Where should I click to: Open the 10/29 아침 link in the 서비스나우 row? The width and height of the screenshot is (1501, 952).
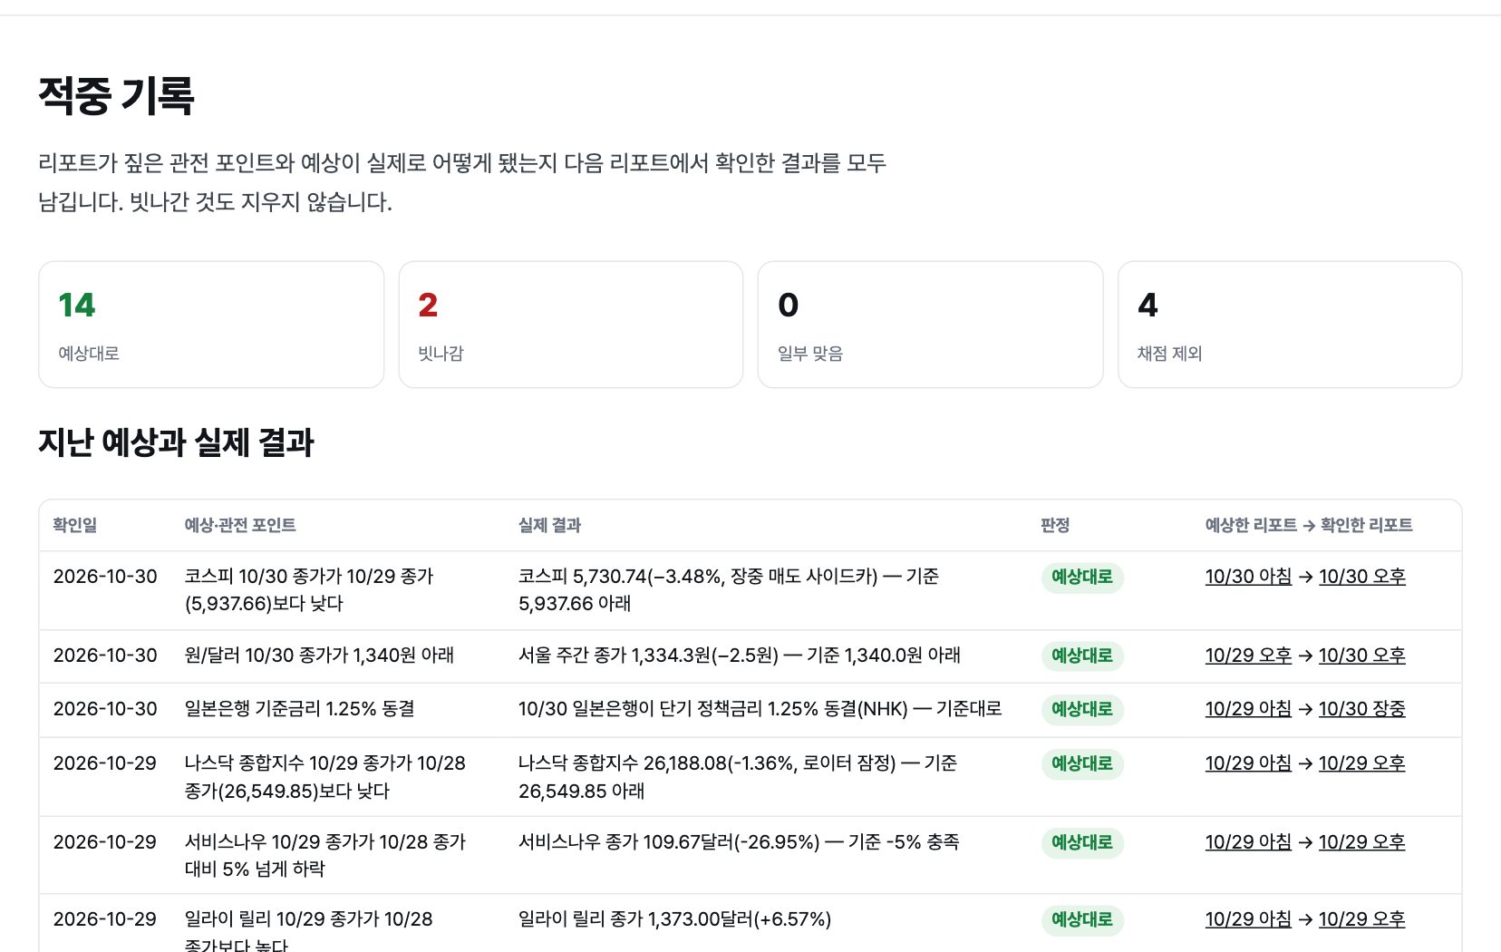point(1248,842)
